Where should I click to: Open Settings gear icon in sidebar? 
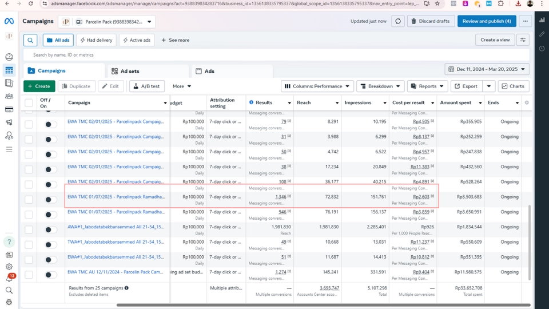9,267
